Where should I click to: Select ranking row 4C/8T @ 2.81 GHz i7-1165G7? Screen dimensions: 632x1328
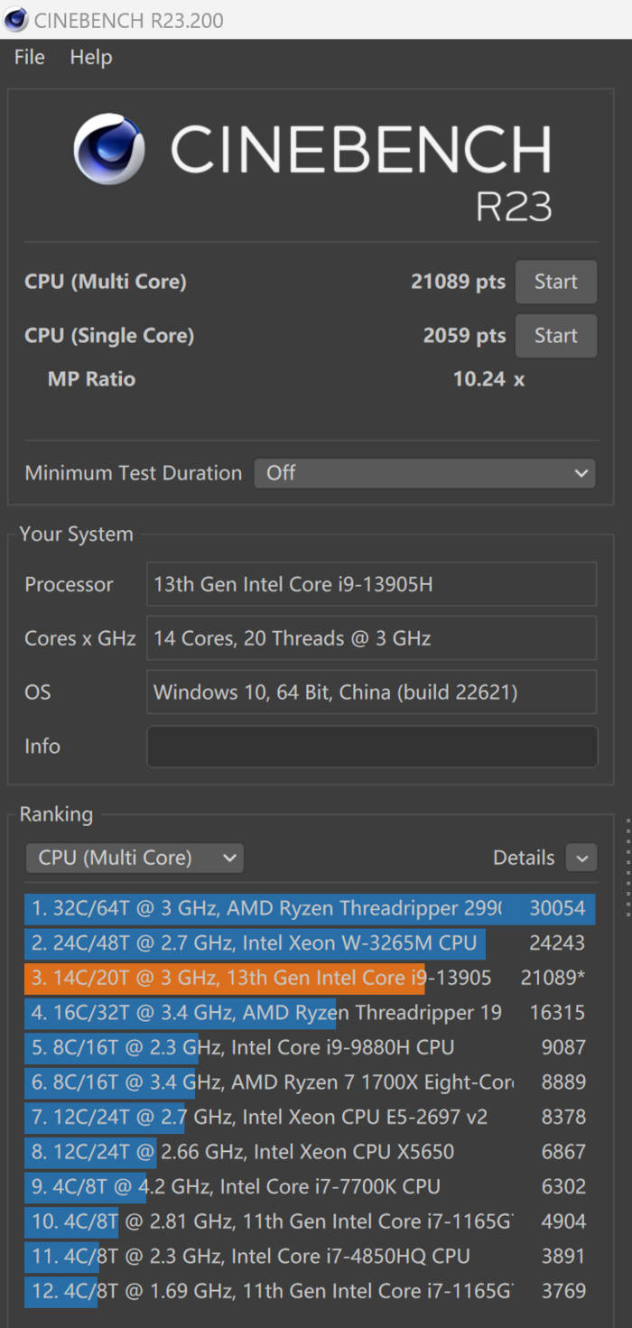pyautogui.click(x=310, y=1221)
